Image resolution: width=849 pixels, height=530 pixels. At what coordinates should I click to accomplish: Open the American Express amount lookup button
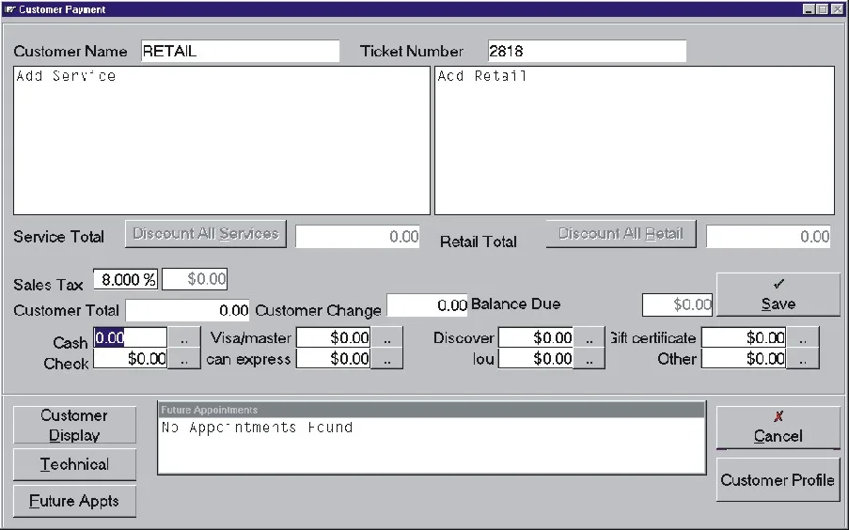pyautogui.click(x=386, y=358)
